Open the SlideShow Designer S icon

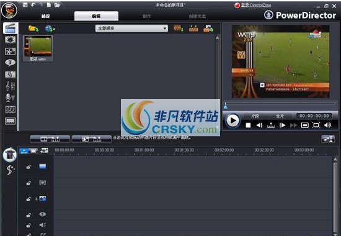(10, 170)
